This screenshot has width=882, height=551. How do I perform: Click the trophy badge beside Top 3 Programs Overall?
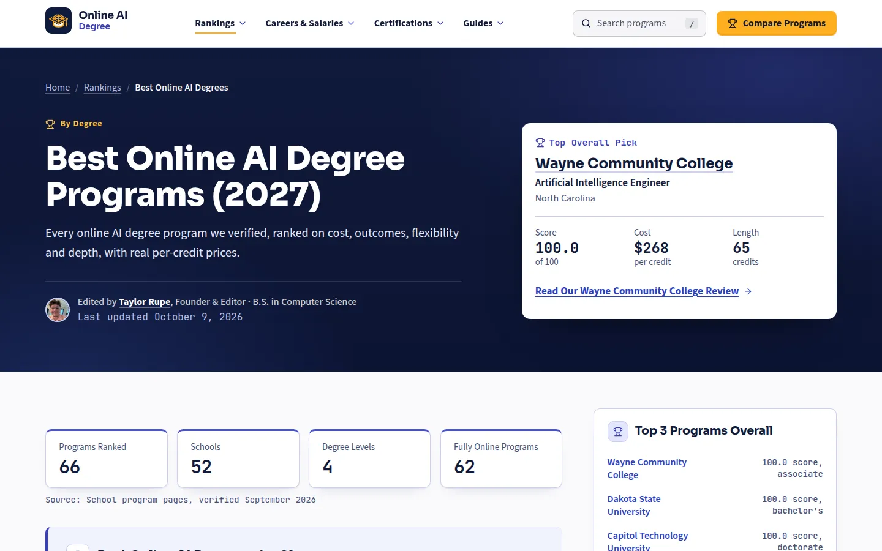click(x=618, y=432)
